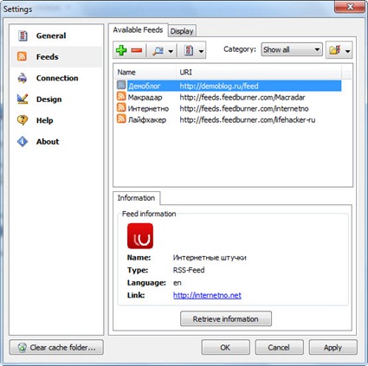This screenshot has height=366, width=368.
Task: Click the Cancel button
Action: [279, 347]
